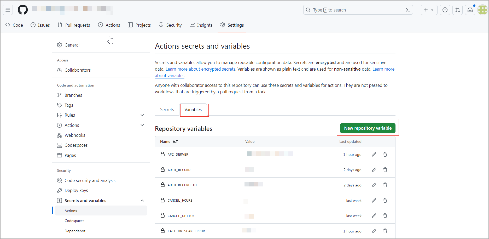Image resolution: width=489 pixels, height=239 pixels.
Task: Open the Insights tab
Action: point(201,25)
